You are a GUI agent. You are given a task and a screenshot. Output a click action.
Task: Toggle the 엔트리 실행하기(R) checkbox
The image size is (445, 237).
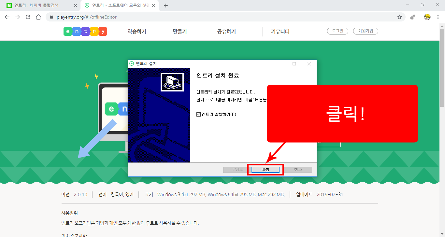tap(199, 114)
